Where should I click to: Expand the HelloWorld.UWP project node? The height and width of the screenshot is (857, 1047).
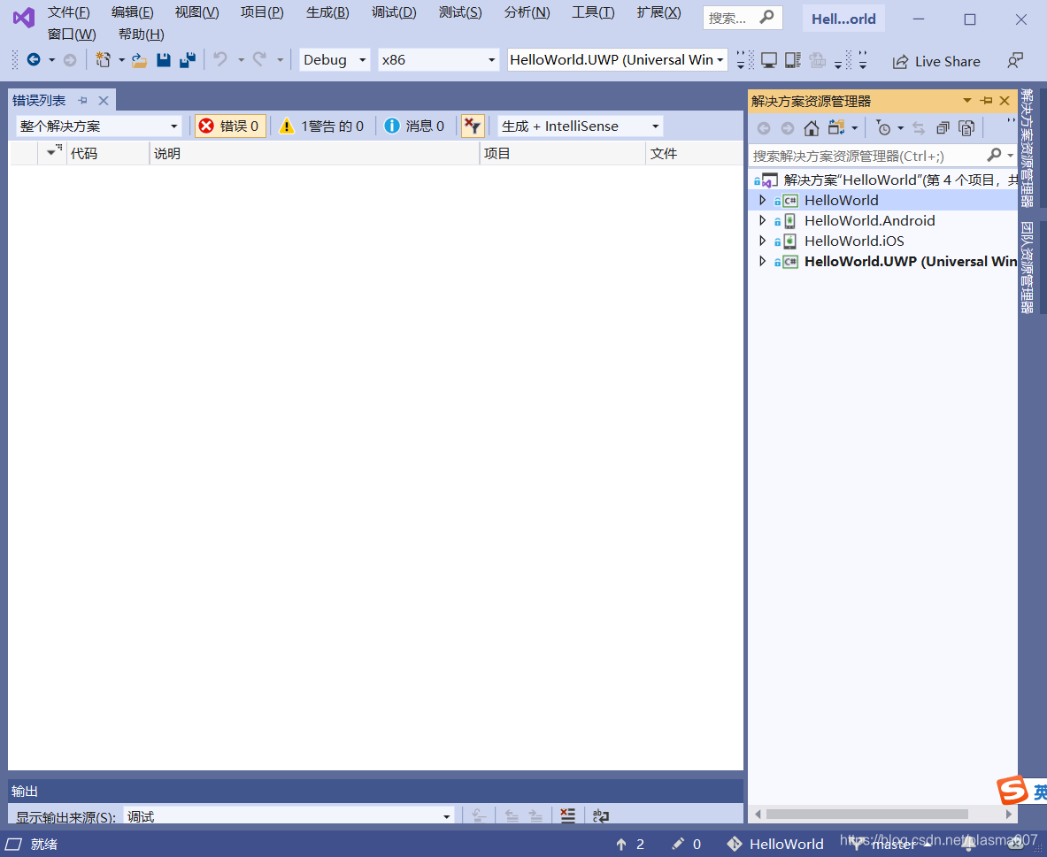[x=763, y=261]
